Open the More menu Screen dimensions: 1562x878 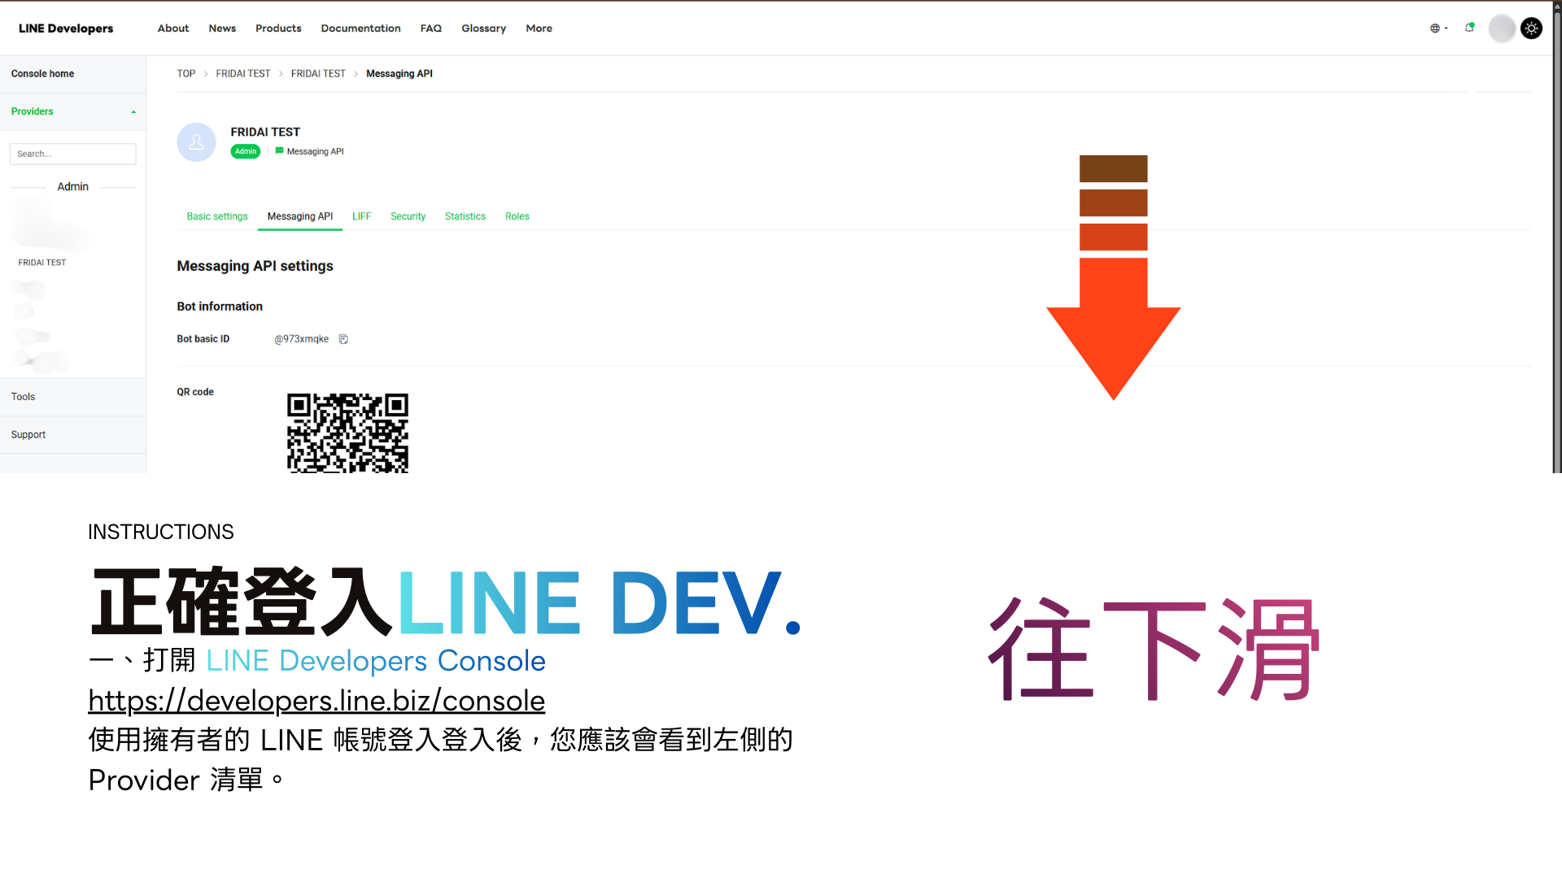coord(539,28)
